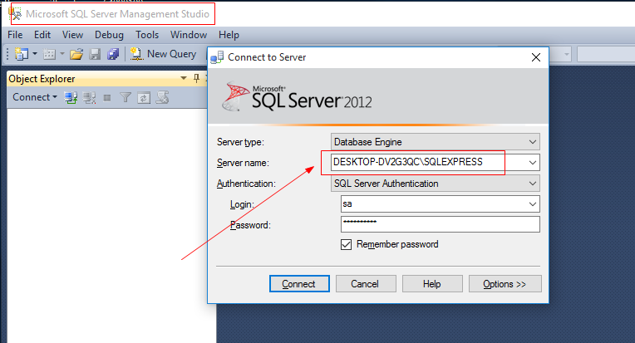Image resolution: width=635 pixels, height=343 pixels.
Task: Expand the Server name dropdown arrow
Action: 533,163
